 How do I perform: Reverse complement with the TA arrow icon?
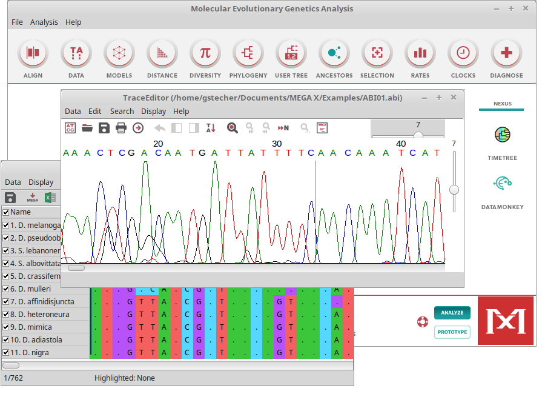click(x=211, y=128)
